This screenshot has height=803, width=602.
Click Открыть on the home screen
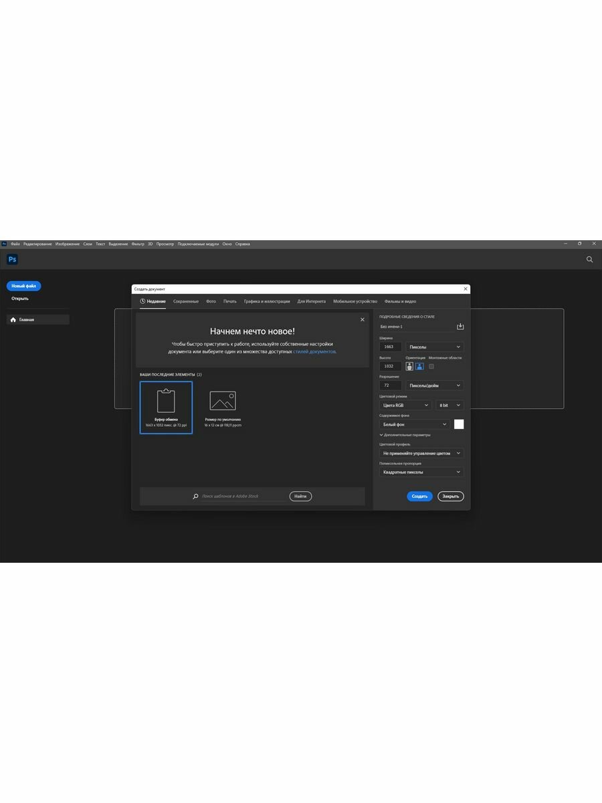[20, 298]
